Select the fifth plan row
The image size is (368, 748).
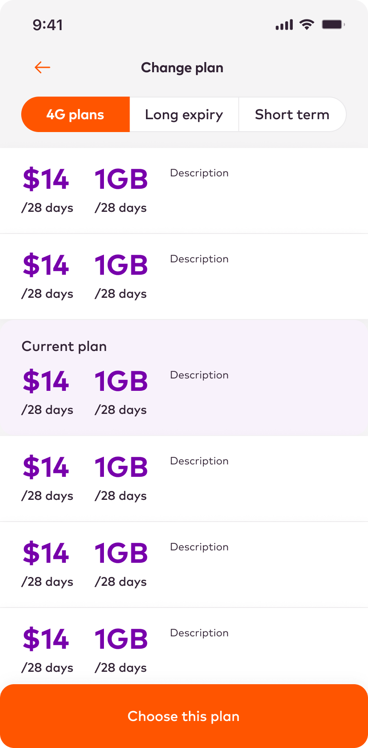coord(184,565)
